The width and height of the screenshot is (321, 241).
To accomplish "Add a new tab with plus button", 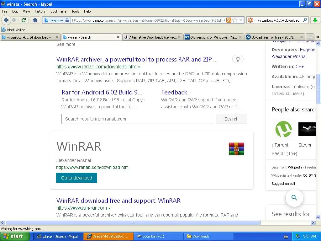I will pos(310,37).
